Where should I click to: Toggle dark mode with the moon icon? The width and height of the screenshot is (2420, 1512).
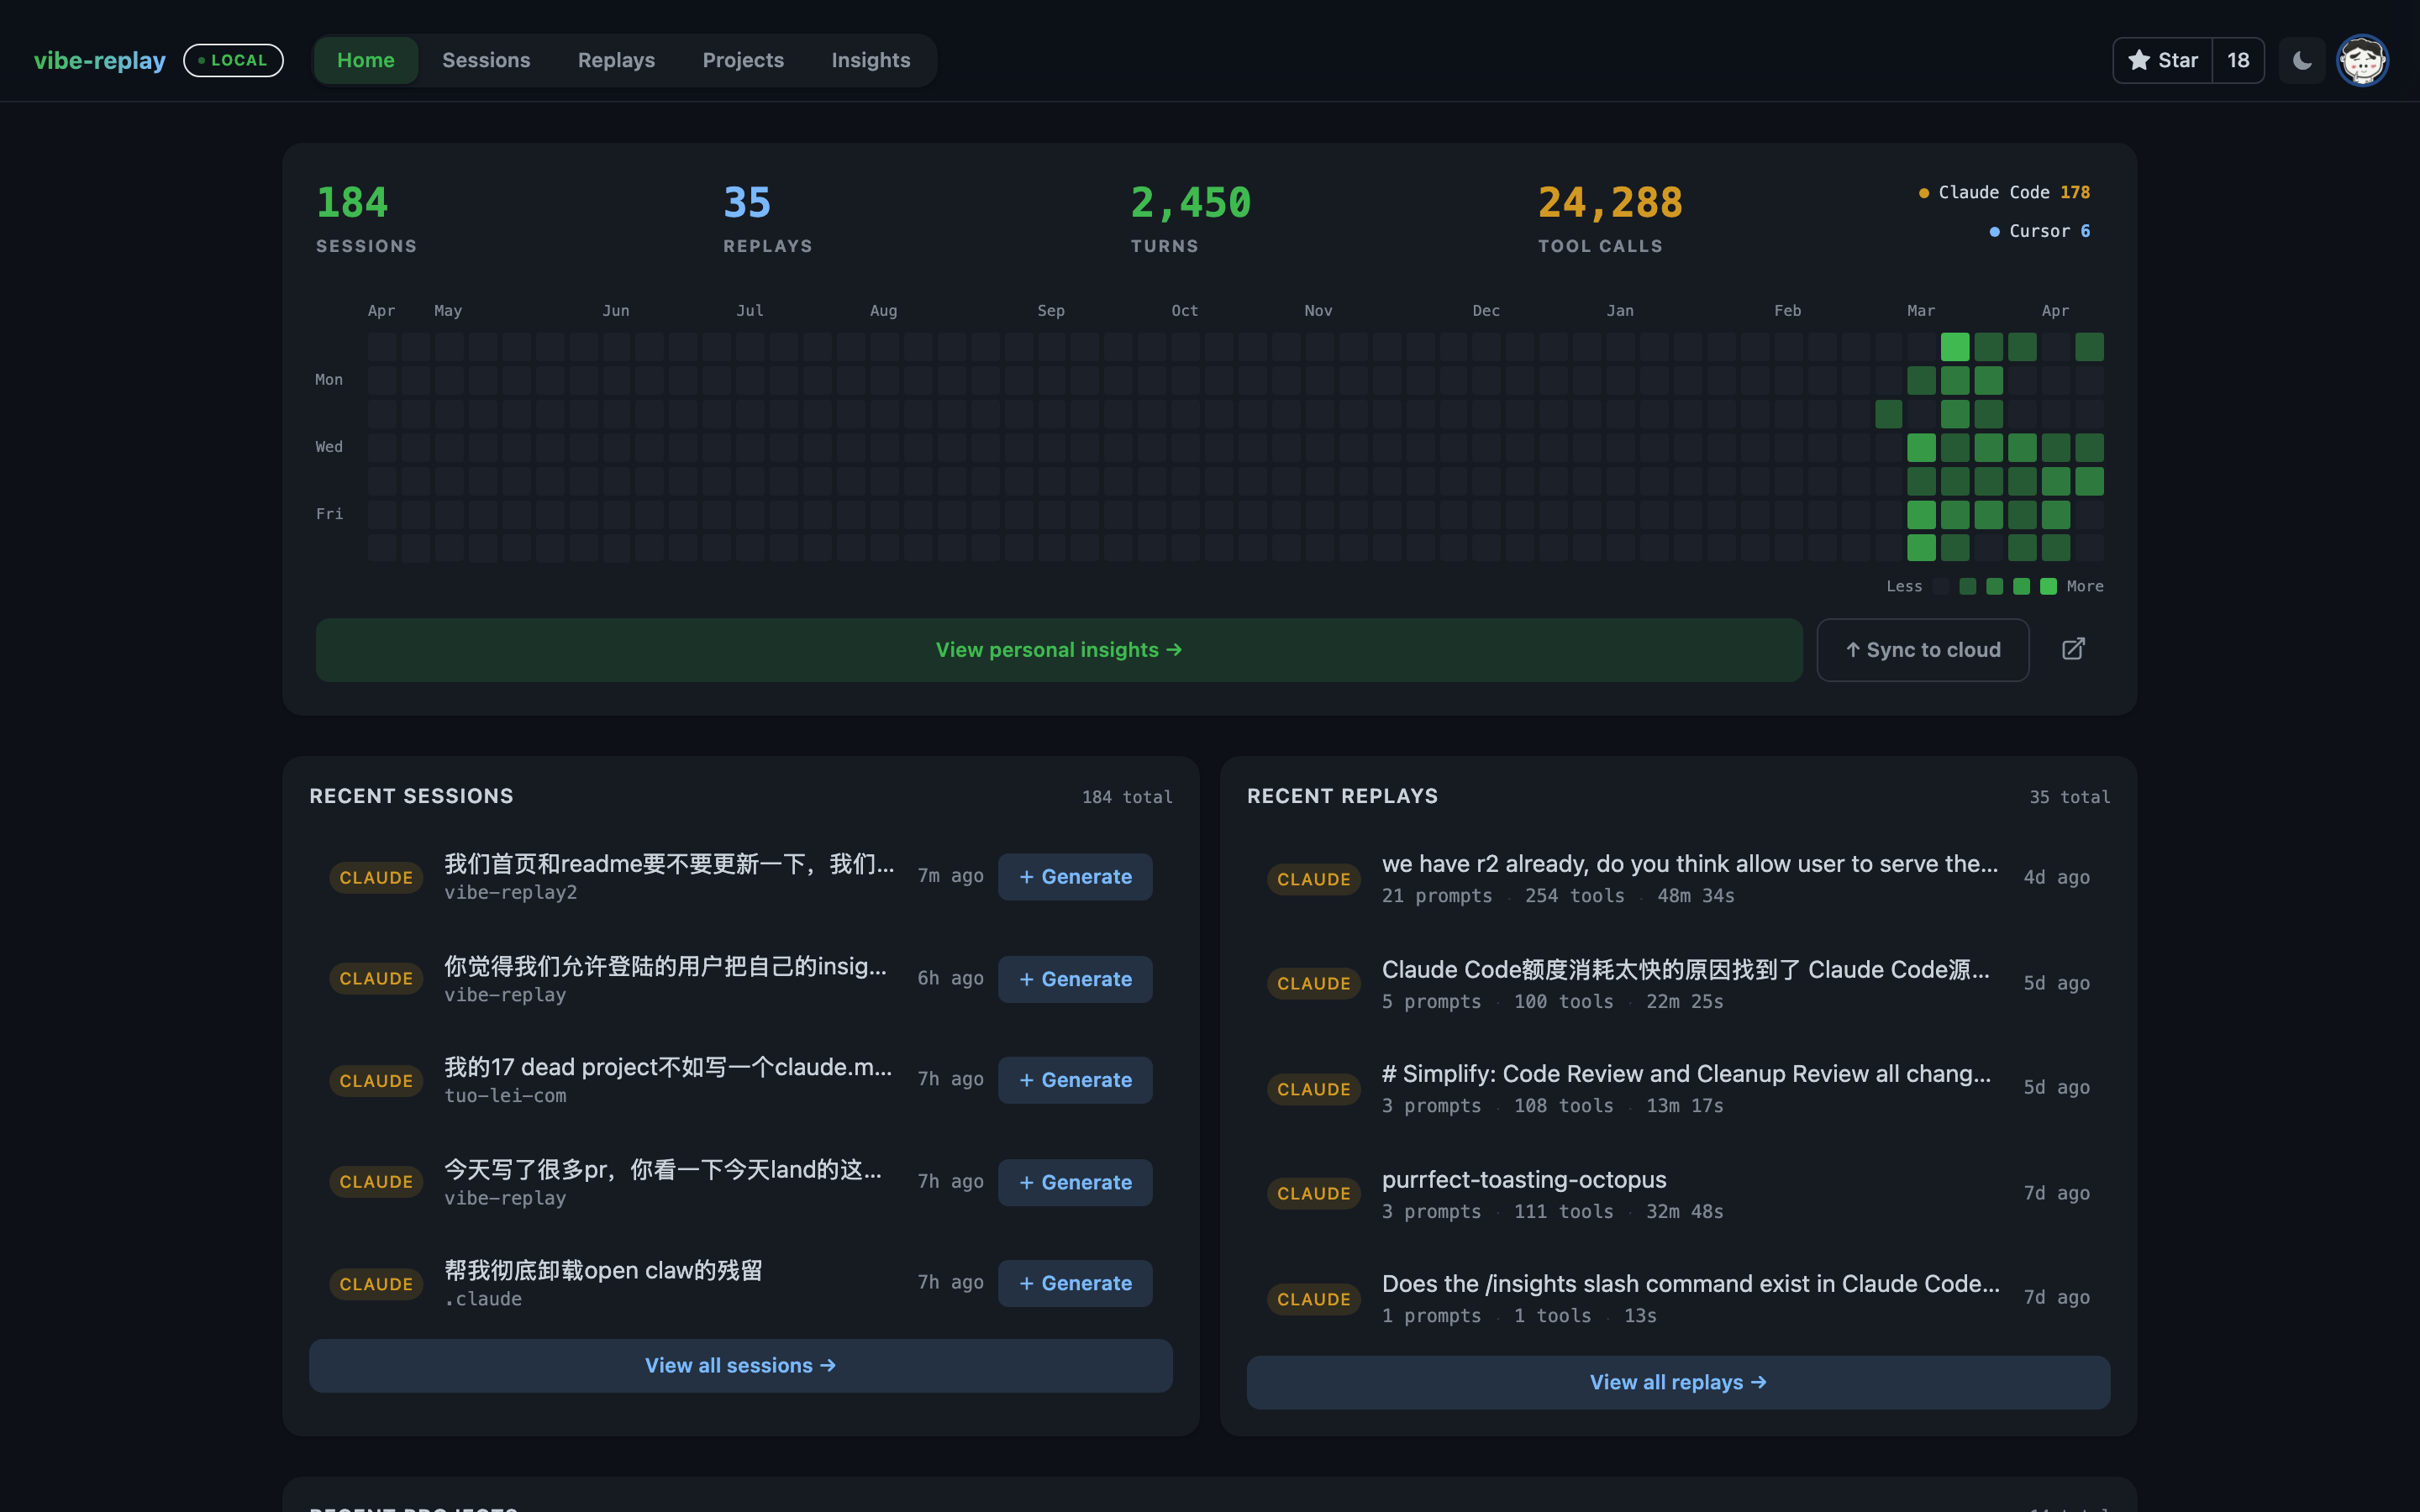[2301, 60]
